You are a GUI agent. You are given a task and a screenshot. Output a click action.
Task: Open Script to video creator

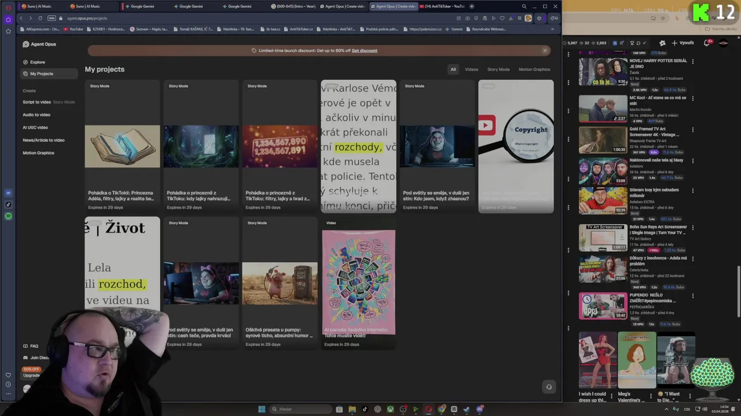coord(36,102)
